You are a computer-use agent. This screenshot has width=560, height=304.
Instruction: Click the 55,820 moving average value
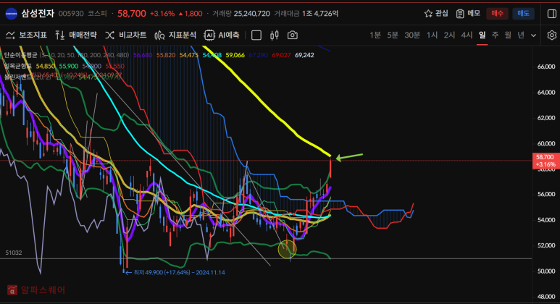[166, 55]
